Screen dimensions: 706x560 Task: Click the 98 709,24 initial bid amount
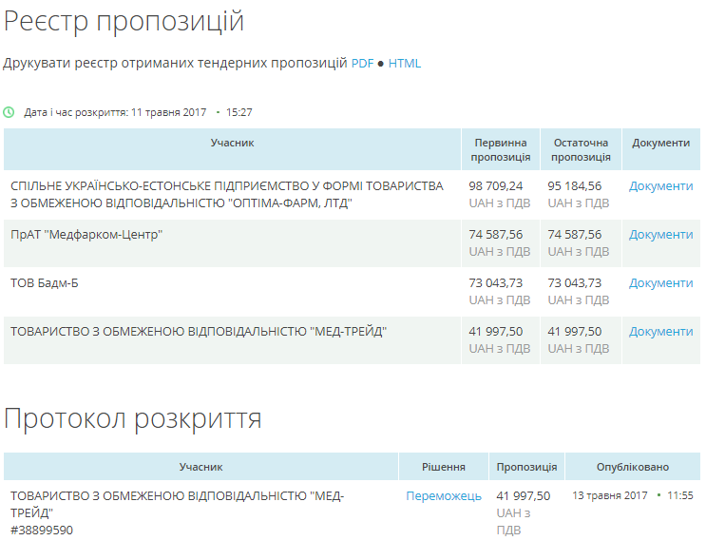[496, 186]
